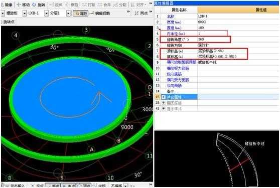Click the 旋转角度 value field showing 360
The height and width of the screenshot is (188, 280).
coord(214,39)
